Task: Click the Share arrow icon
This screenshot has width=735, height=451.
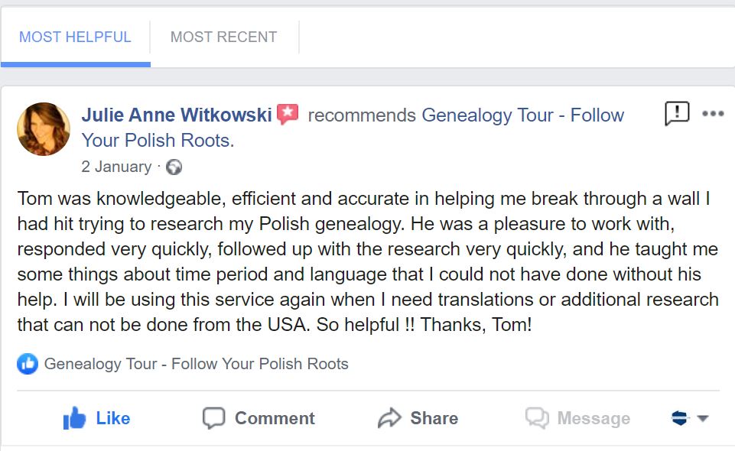Action: click(389, 418)
